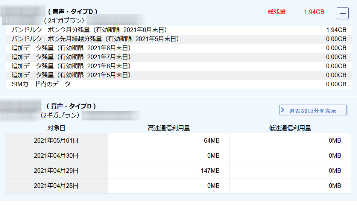357x207 pixels.
Task: Click 追加データ残量 row expiring 2021年6月末日
Action: pyautogui.click(x=71, y=66)
